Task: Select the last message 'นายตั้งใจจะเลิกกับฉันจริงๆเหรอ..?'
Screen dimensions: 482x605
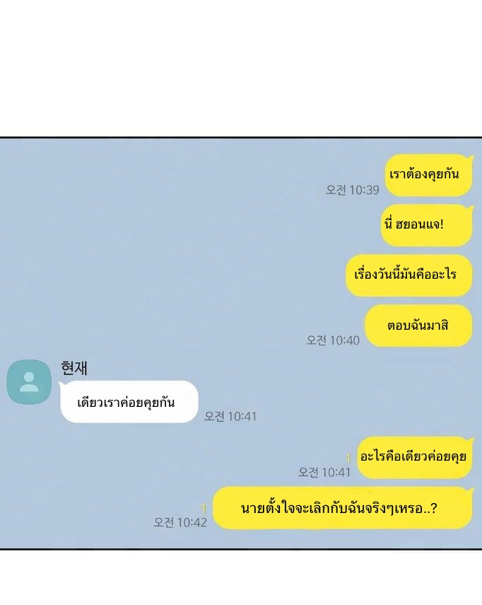Action: [x=343, y=508]
